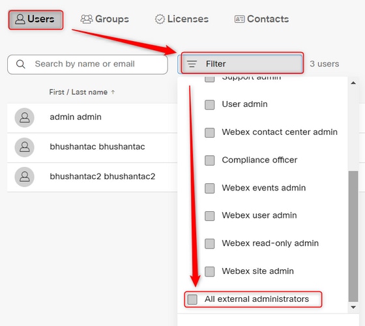365x326 pixels.
Task: Click avatar icon for bhushantac2 bhushantac2
Action: pyautogui.click(x=25, y=177)
